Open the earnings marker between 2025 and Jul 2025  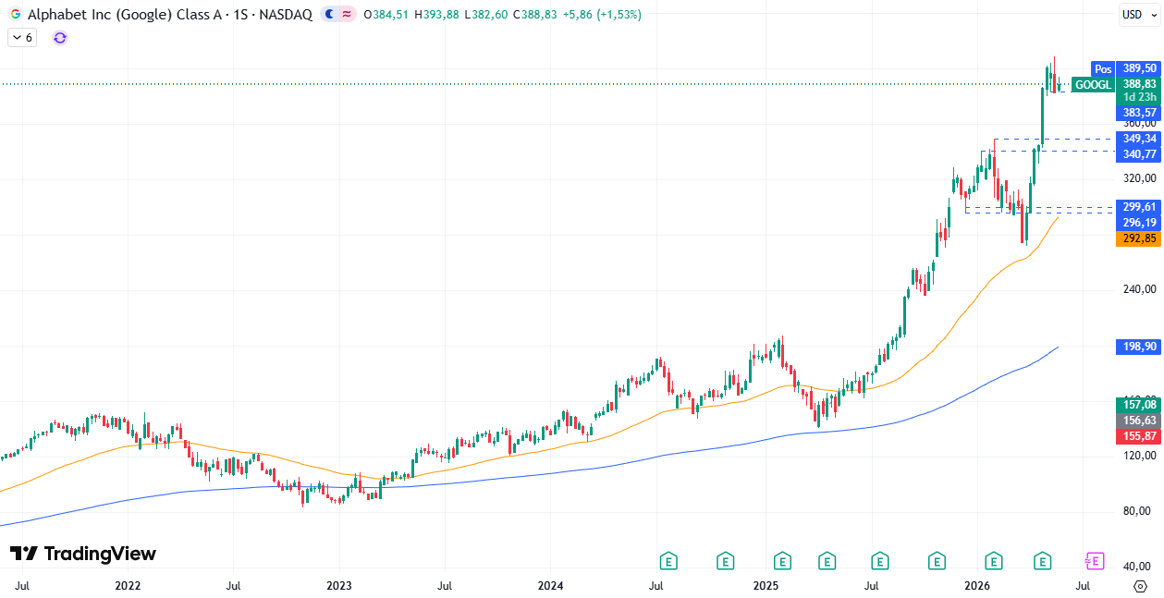[827, 560]
